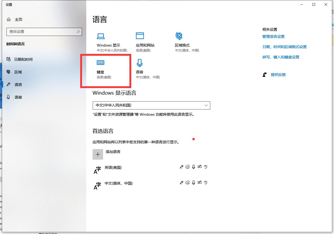Open the 区域格式 globe tile
334x234 pixels.
[x=187, y=42]
